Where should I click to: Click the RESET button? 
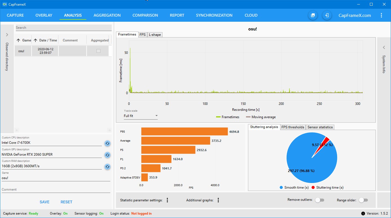coord(67,202)
